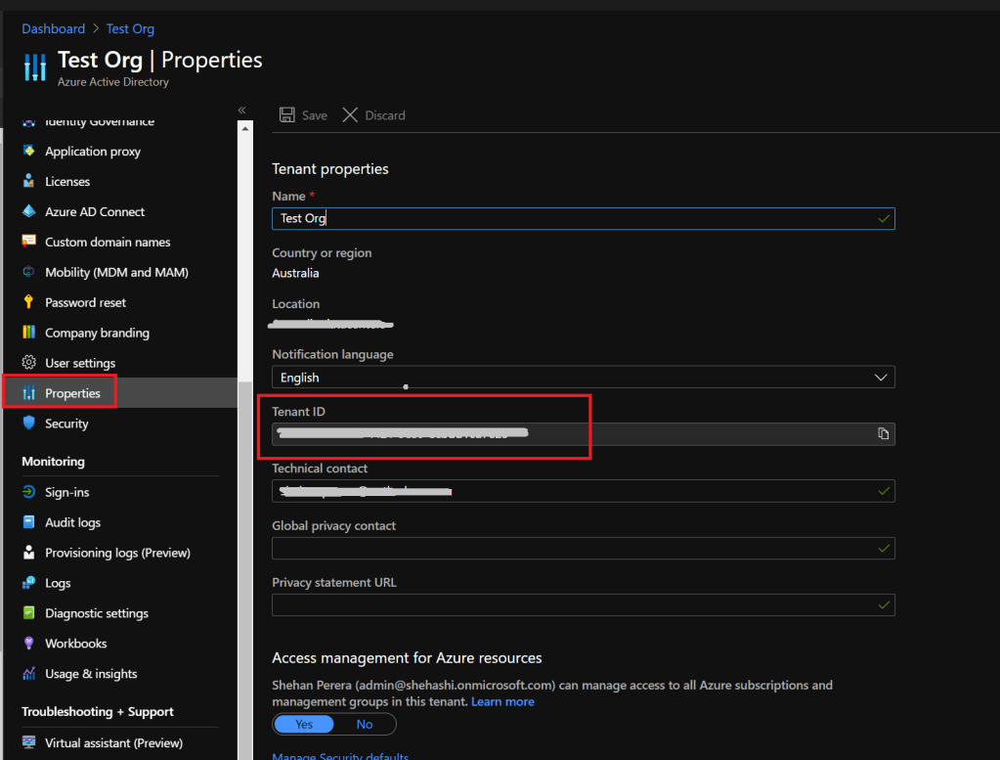This screenshot has width=1000, height=760.
Task: Click the Save disk icon
Action: click(287, 115)
